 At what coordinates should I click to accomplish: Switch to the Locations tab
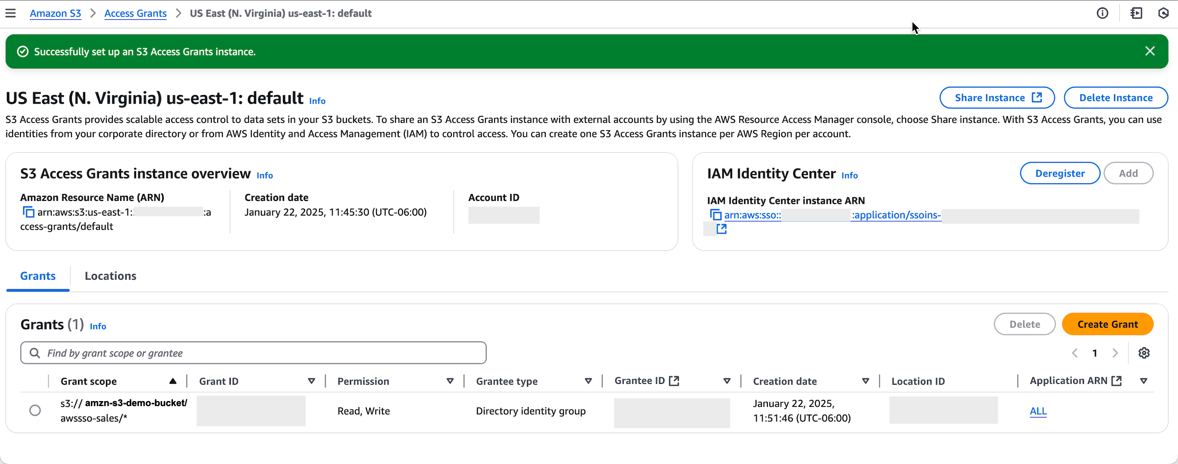[110, 276]
